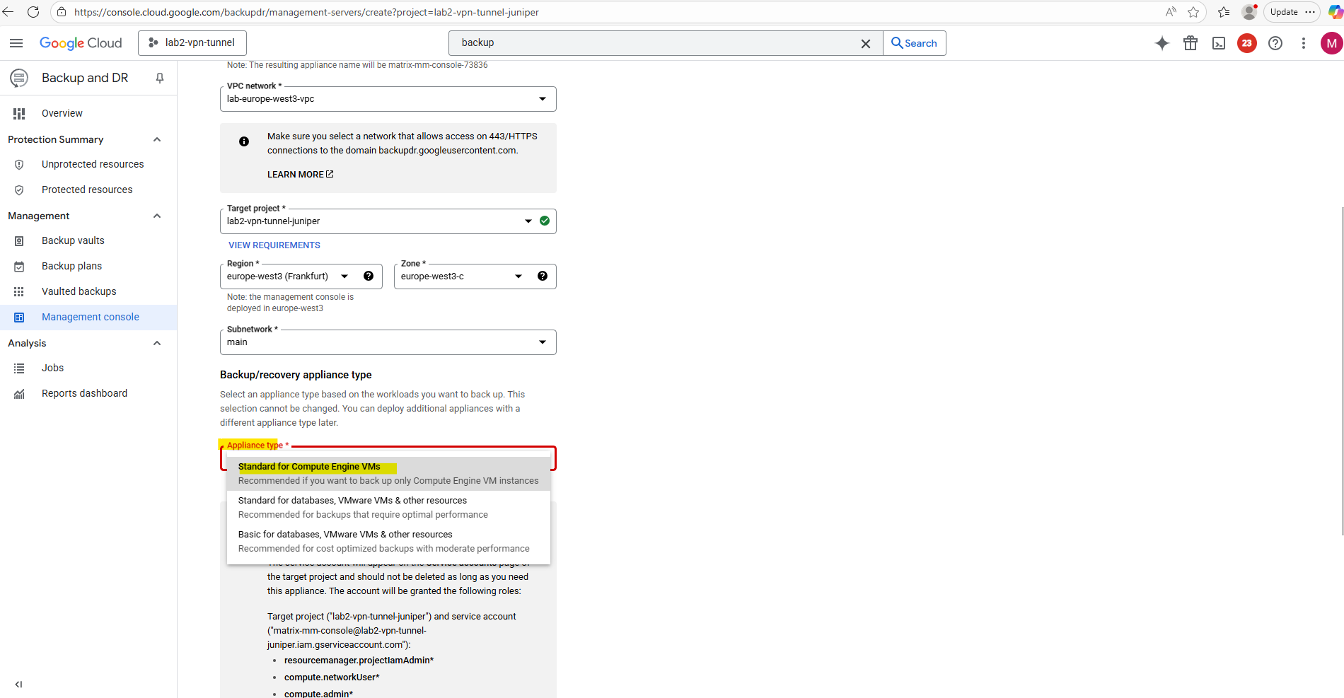
Task: Select Basic for databases, VMware VMs option
Action: point(388,542)
